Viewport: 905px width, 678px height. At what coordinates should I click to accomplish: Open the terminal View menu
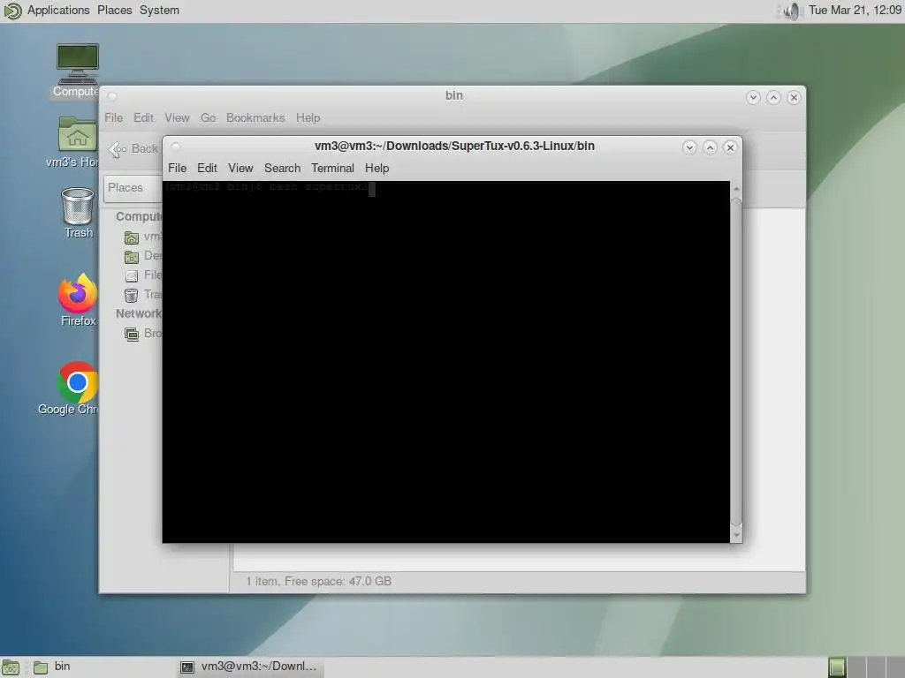240,169
